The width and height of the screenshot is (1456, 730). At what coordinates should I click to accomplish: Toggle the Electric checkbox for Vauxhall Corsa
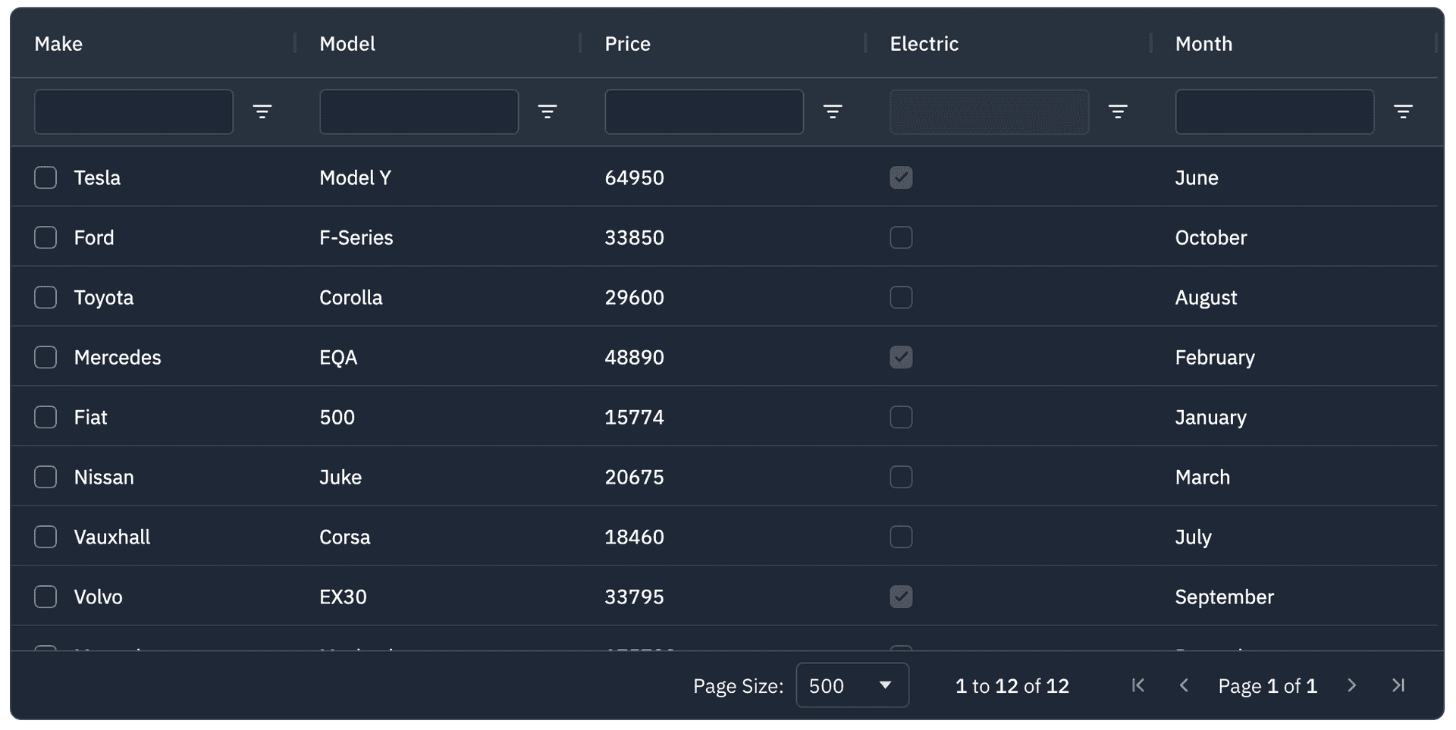(x=901, y=537)
